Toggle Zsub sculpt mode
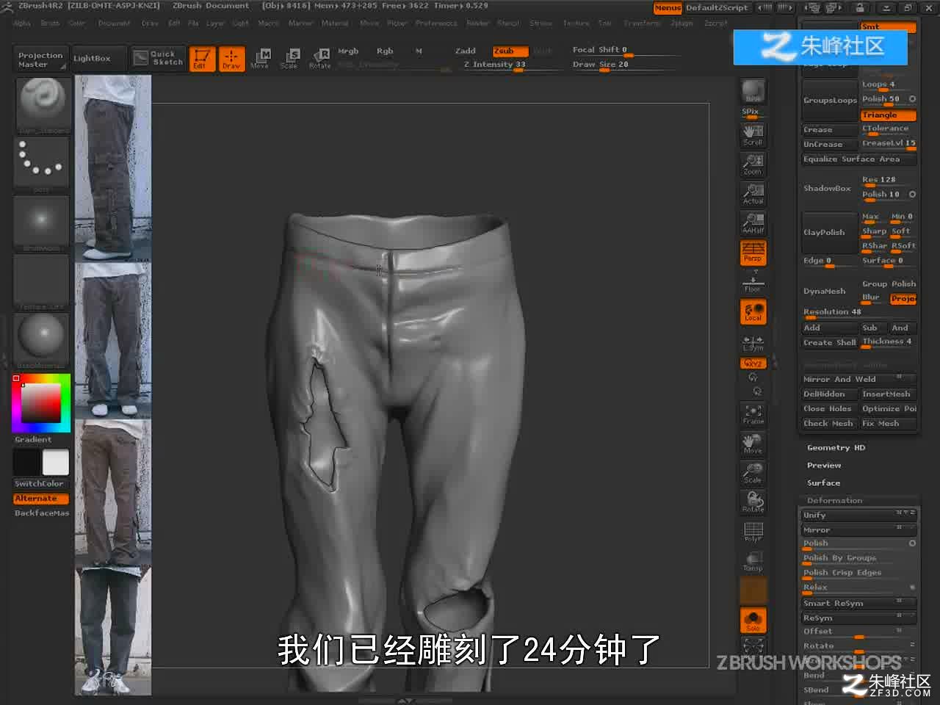The image size is (940, 705). 510,51
